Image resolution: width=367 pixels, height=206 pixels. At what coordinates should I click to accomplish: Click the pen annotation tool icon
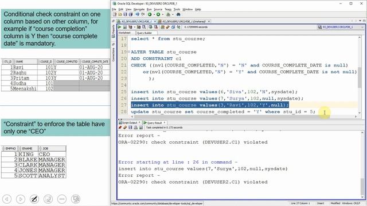[34, 199]
